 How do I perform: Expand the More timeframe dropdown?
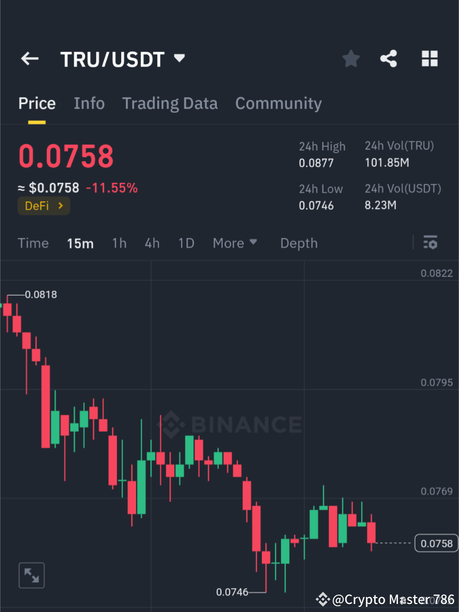tap(234, 243)
